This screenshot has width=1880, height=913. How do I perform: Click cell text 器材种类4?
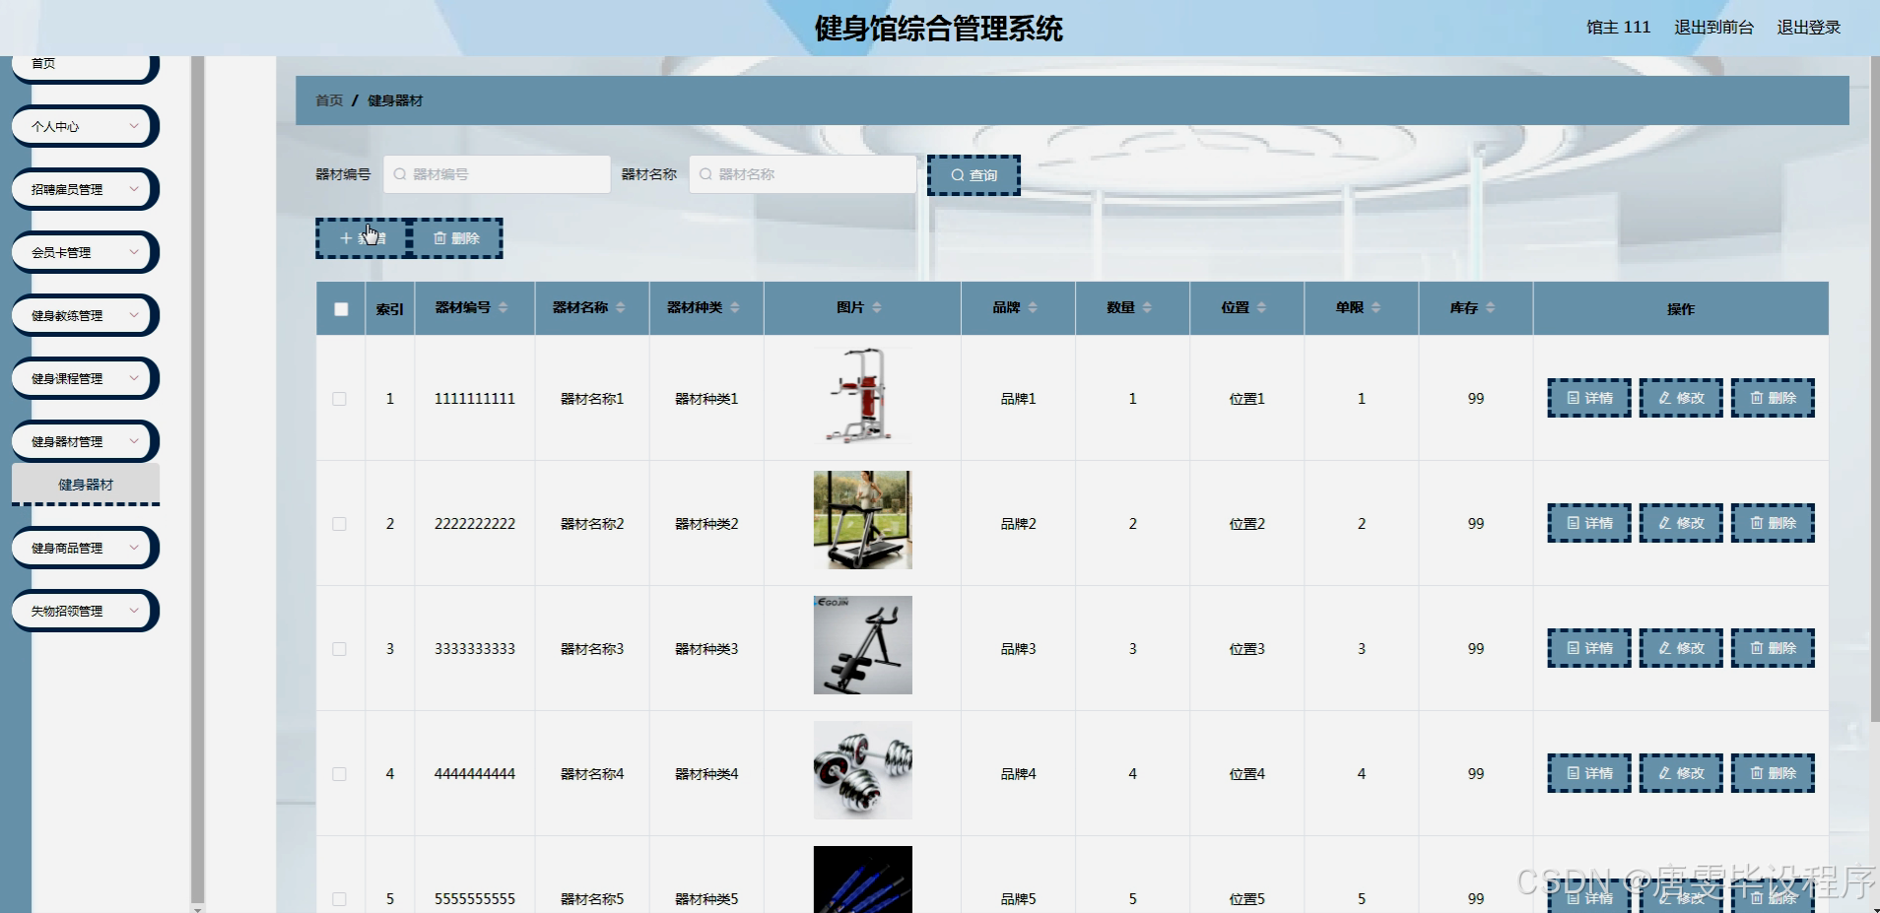click(706, 774)
